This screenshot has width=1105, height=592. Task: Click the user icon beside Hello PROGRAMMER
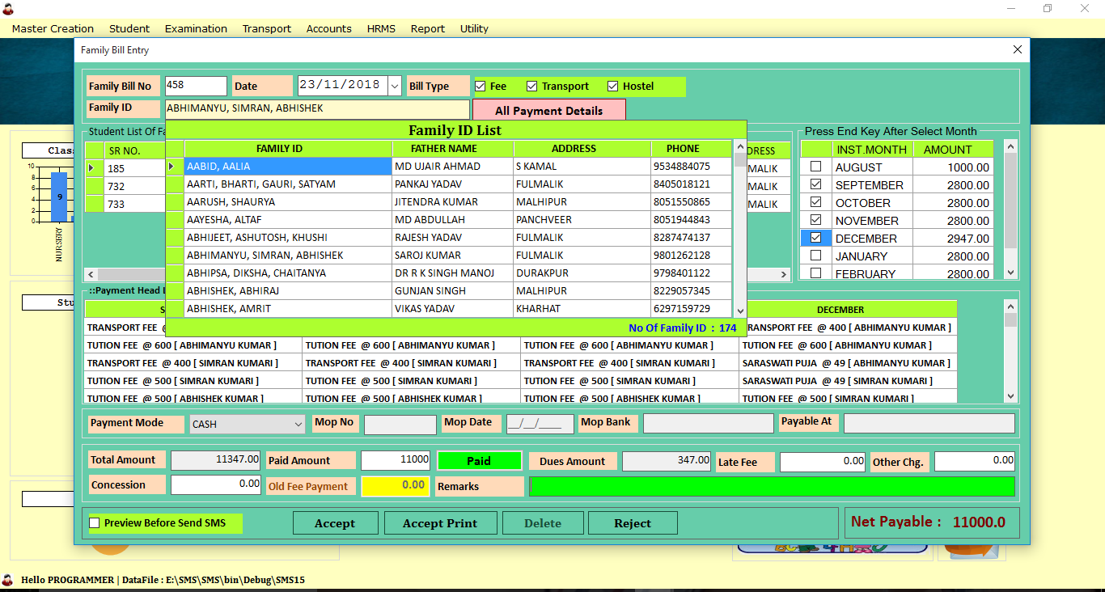coord(8,580)
